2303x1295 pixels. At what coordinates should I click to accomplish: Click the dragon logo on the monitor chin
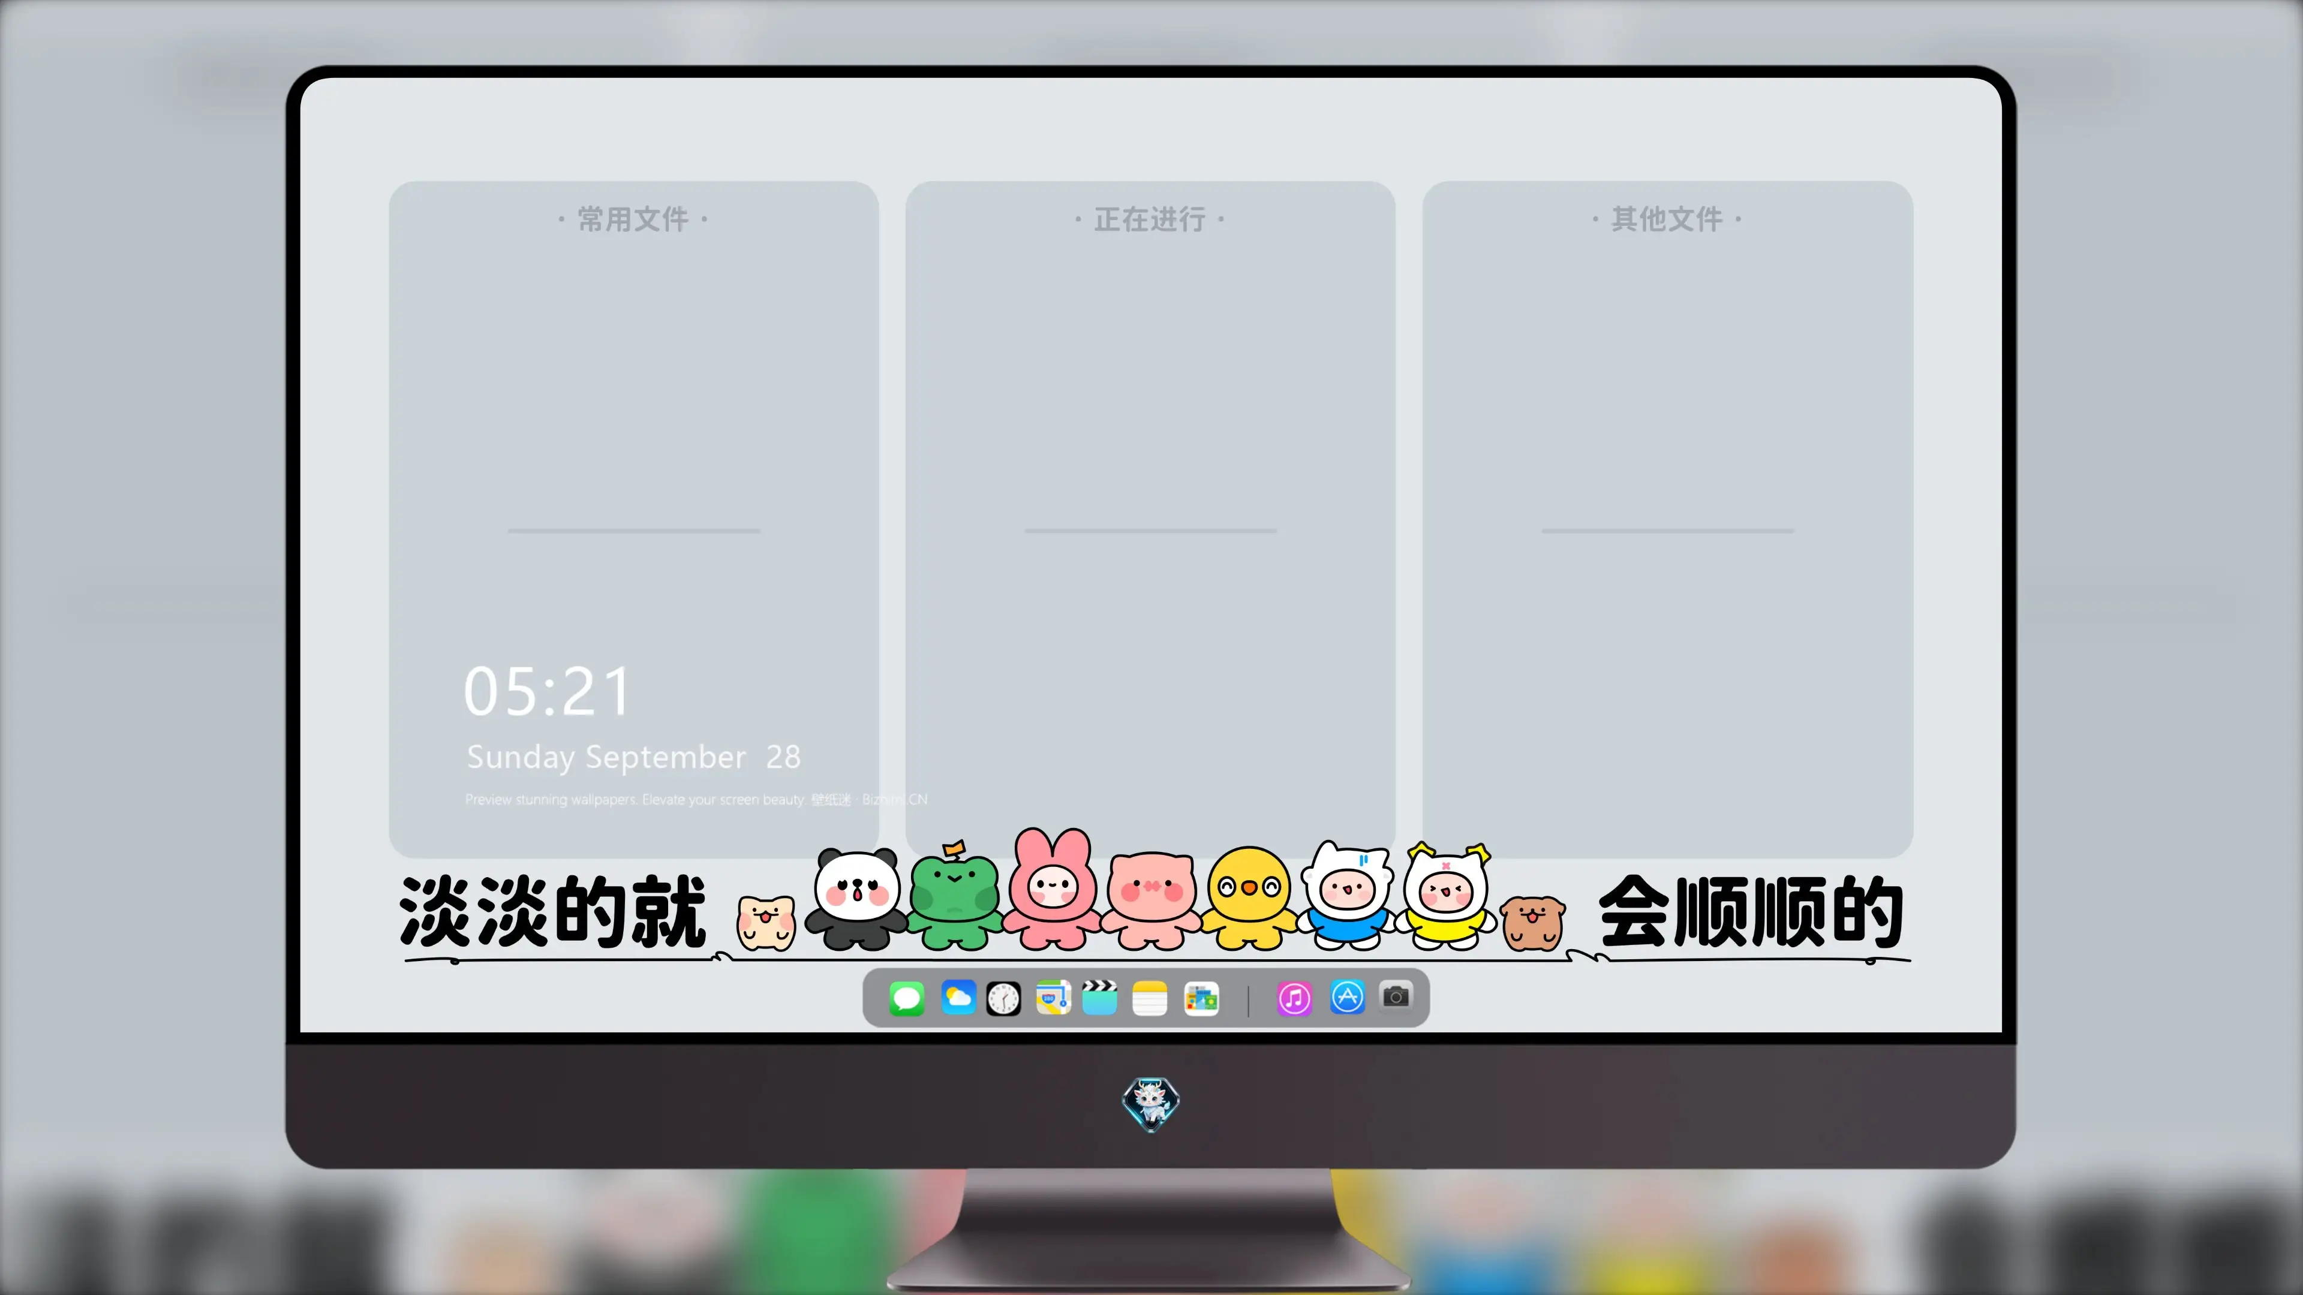(x=1151, y=1104)
